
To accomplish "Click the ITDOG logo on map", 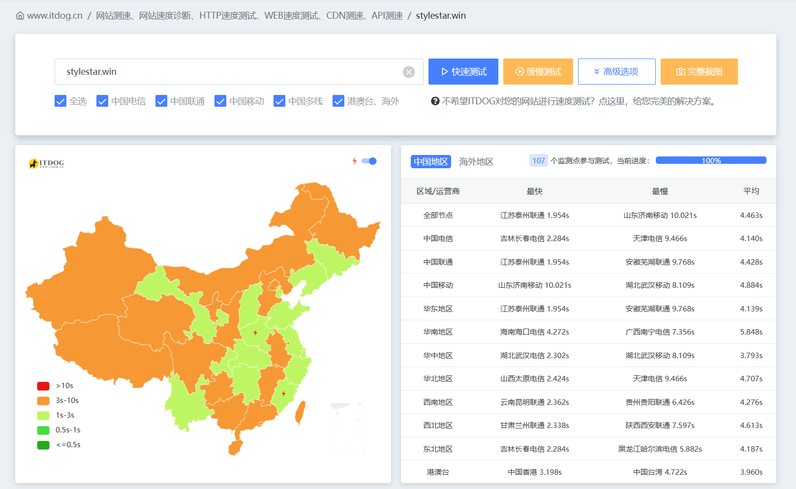I will coord(46,163).
